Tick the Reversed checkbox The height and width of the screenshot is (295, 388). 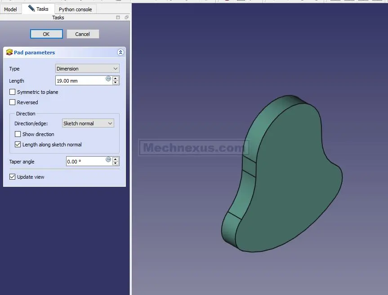coord(13,102)
